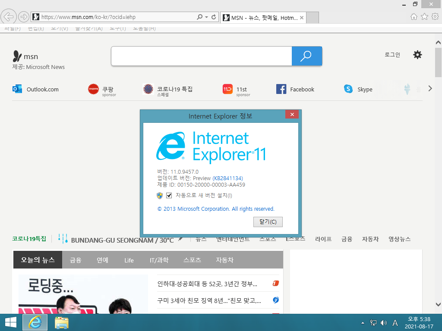Click the 2013 Microsoft Corporation copyright link
Viewport: 442px width, 331px height.
216,209
